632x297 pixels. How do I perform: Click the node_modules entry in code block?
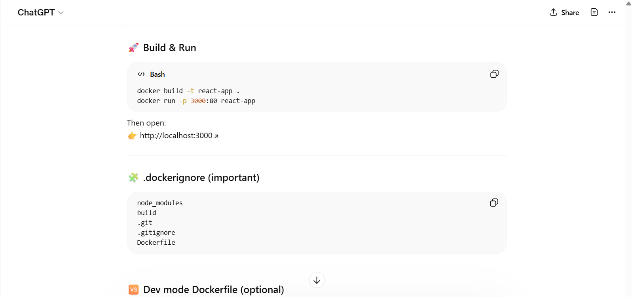160,203
